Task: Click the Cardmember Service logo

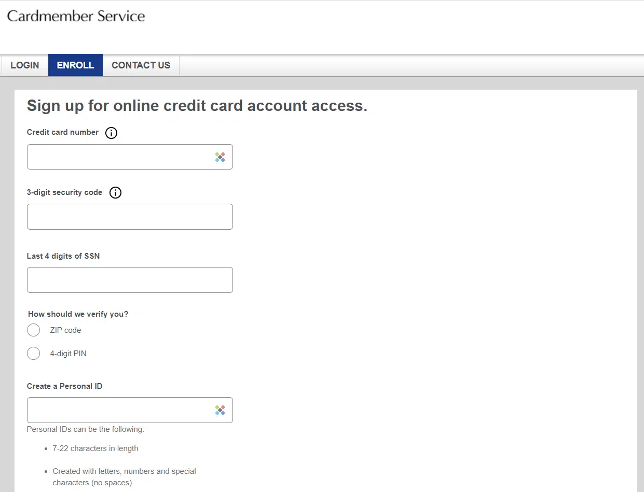Action: 76,16
